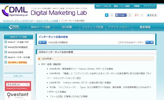The height and width of the screenshot is (100, 164).
Task: Click arrow icon beside Web広告の歴史
Action: pos(6,52)
